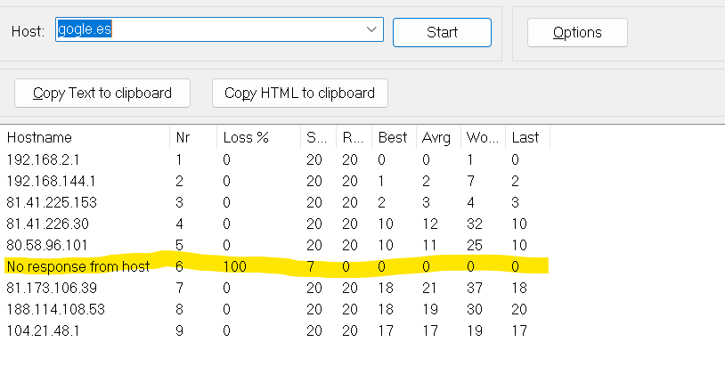Select the Last column header

tap(526, 137)
